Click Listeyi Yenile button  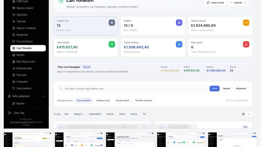(215, 3)
